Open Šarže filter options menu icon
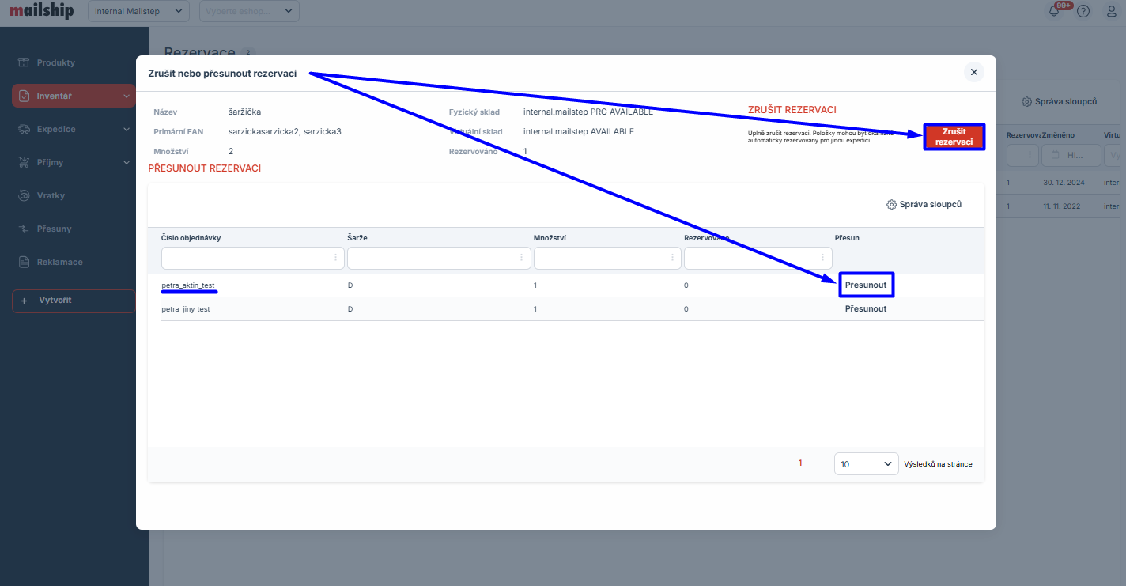The image size is (1126, 586). [x=521, y=258]
